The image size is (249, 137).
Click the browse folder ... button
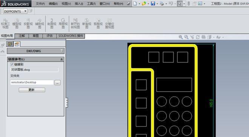point(57,83)
